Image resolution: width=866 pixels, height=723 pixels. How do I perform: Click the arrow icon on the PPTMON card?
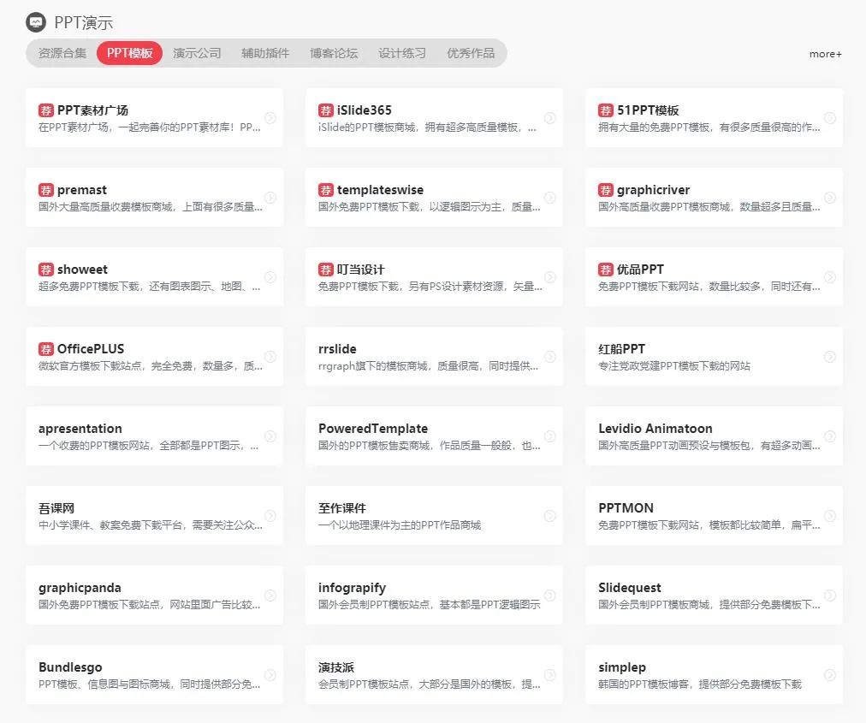830,515
